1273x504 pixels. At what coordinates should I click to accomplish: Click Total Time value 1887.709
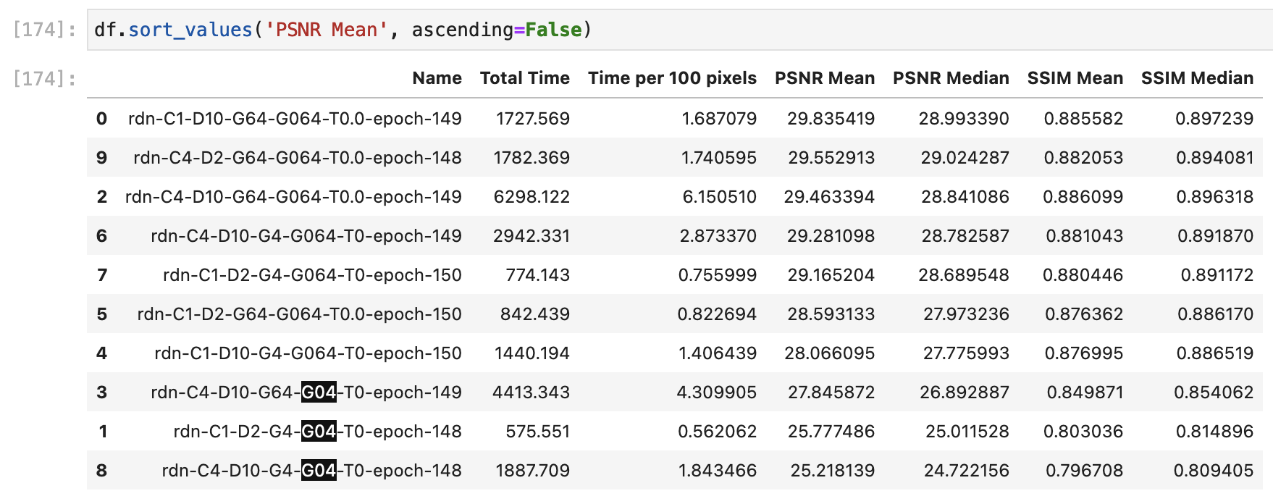532,471
